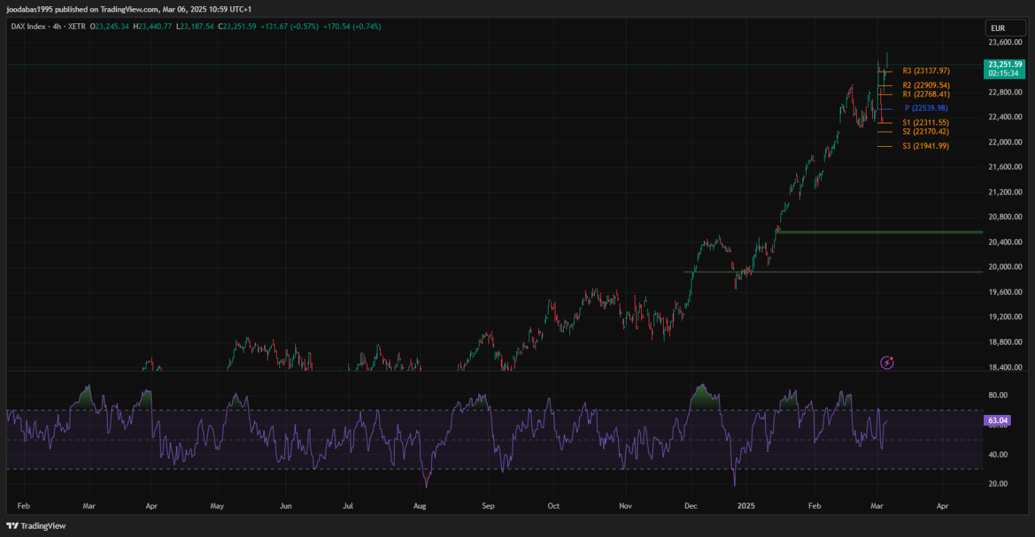This screenshot has height=537, width=1035.
Task: Click the purple lightning bolt icon
Action: click(x=887, y=362)
